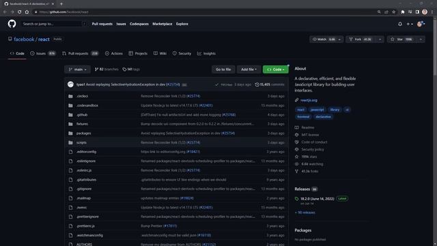This screenshot has width=437, height=246.
Task: Expand the Star lists dropdown arrow
Action: pos(421,40)
